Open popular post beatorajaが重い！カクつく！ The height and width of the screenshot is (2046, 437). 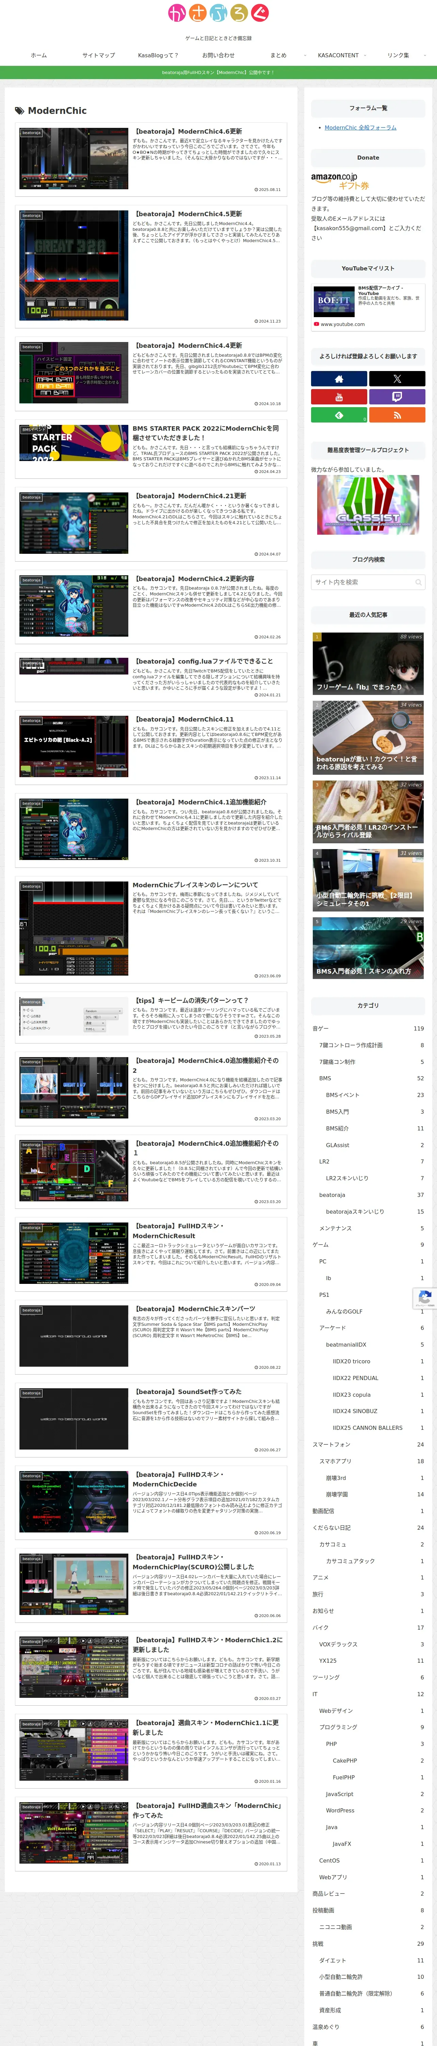(x=368, y=737)
